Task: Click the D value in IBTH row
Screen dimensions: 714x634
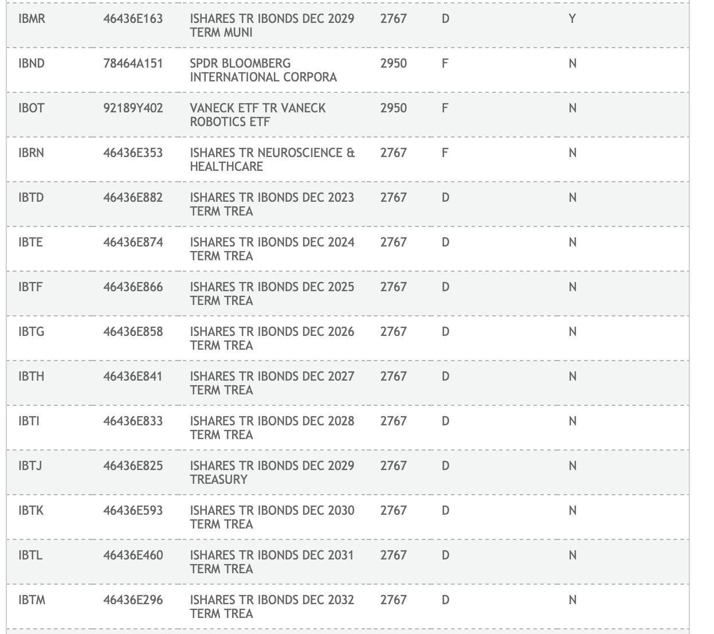Action: point(445,376)
